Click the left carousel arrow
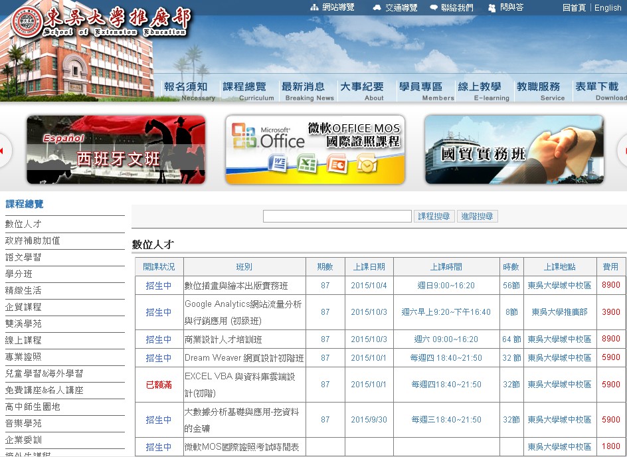The width and height of the screenshot is (627, 457). pos(4,151)
